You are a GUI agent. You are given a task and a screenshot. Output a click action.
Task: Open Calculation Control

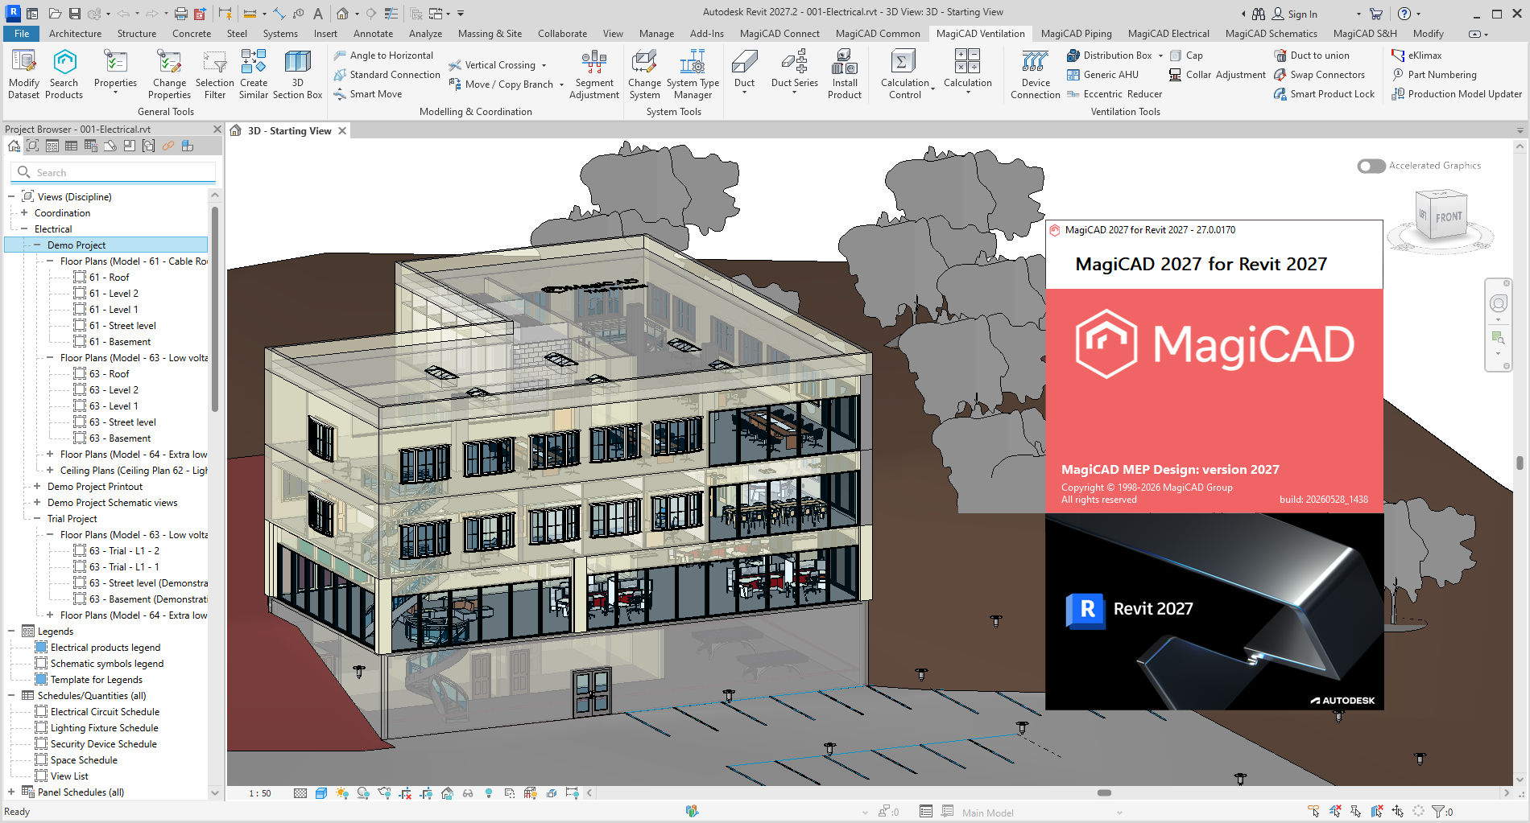click(x=905, y=74)
